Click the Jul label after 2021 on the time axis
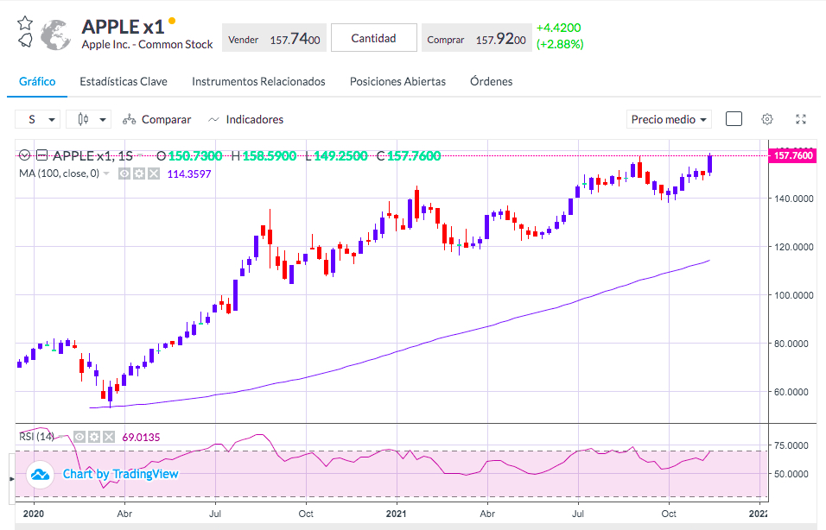 click(x=578, y=514)
